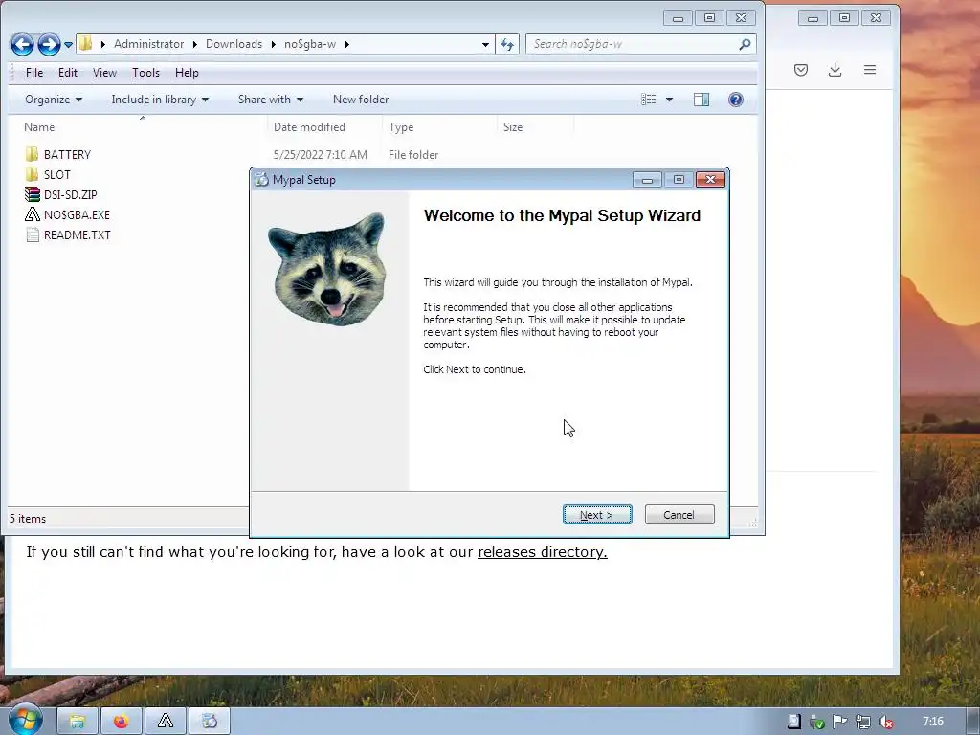Open the Edit menu
This screenshot has width=980, height=735.
point(68,73)
